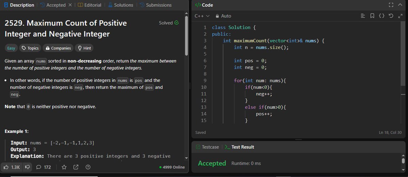Viewport: 408px width, 177px height.
Task: Select the Test Result tab
Action: (x=239, y=147)
